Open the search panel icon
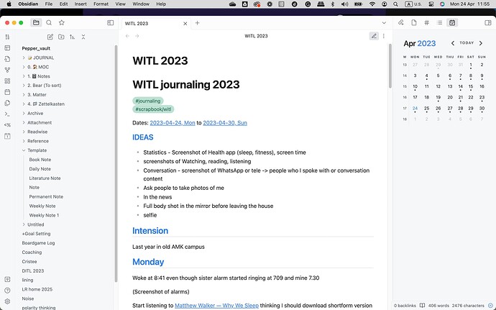496x310 pixels. click(49, 22)
